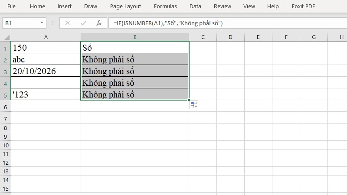Switch to the View tab
Screen dimensions: 347x195
pyautogui.click(x=249, y=6)
